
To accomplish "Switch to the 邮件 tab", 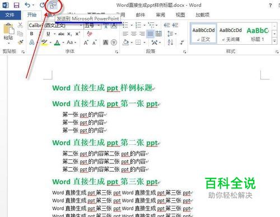I will coord(141,15).
